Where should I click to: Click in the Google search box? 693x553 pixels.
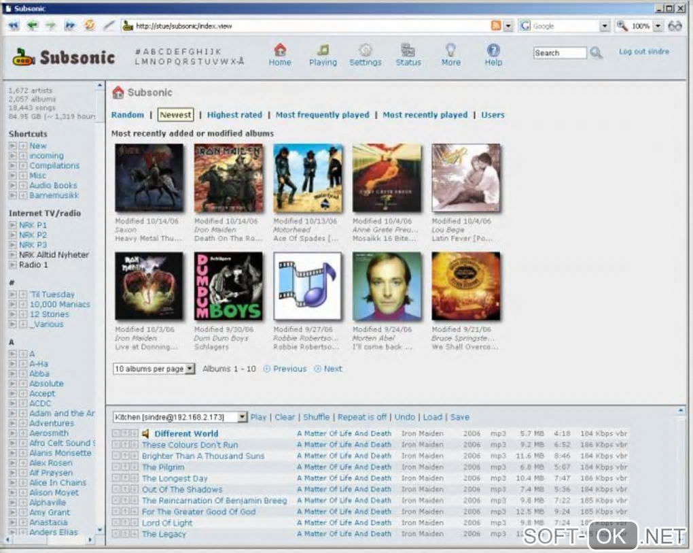(565, 26)
